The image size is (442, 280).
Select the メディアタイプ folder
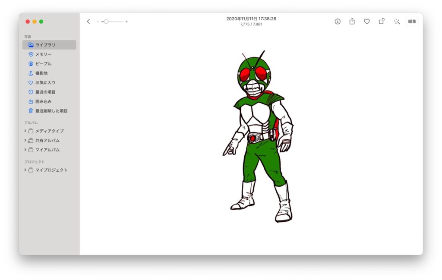pos(49,131)
